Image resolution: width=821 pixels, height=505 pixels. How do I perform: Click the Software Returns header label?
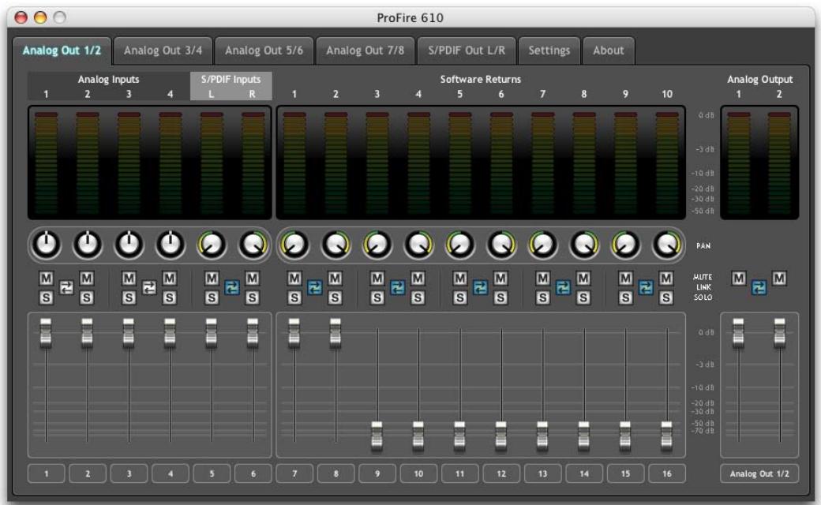[481, 80]
